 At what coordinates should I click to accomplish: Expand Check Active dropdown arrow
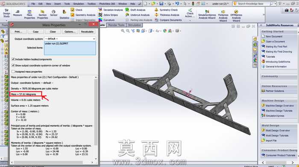point(190,20)
